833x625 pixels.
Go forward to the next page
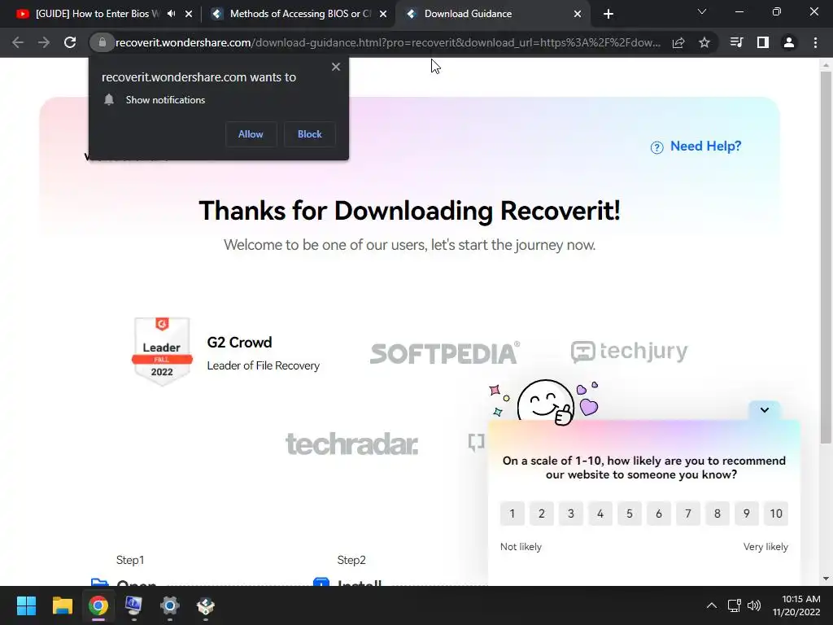coord(44,42)
